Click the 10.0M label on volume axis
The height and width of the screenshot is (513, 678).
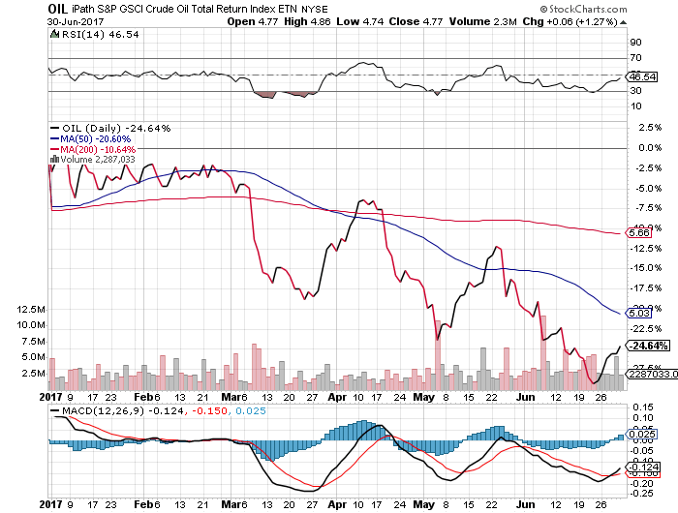[30, 325]
